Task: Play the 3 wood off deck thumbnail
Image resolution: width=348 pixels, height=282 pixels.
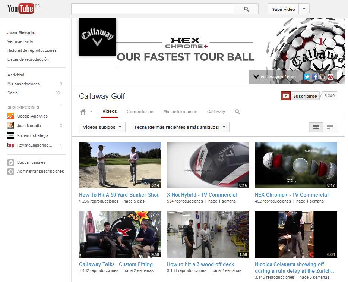Action: point(208,235)
